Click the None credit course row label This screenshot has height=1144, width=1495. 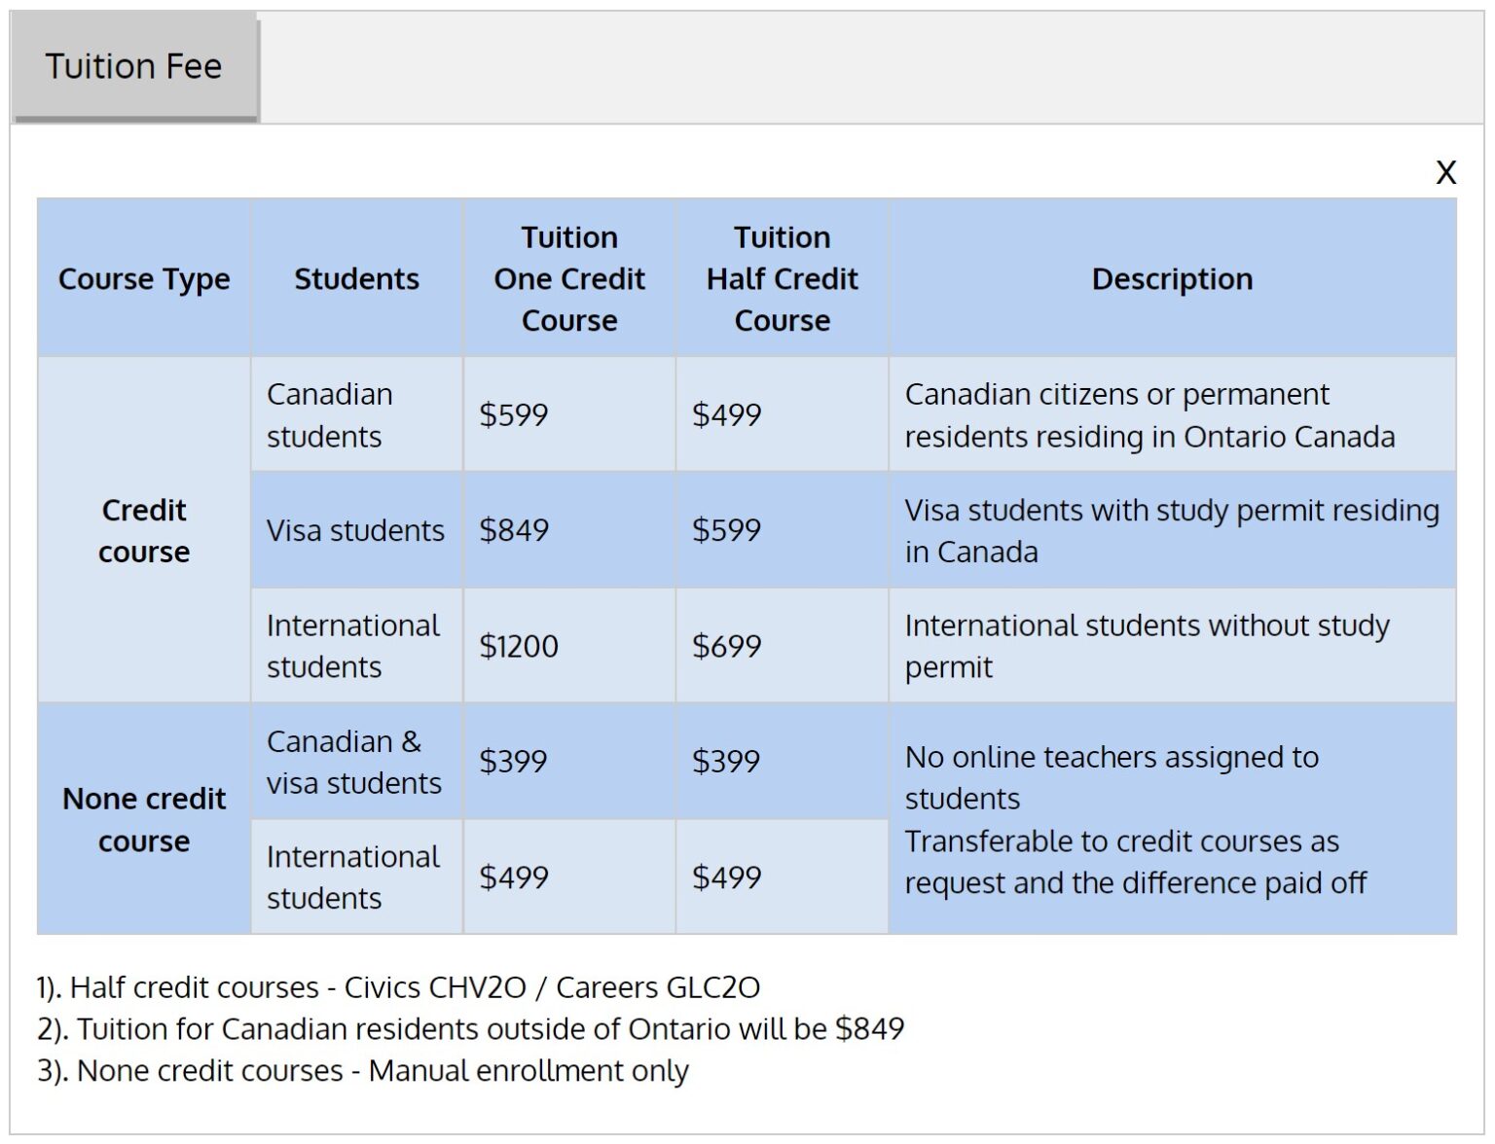(x=143, y=820)
